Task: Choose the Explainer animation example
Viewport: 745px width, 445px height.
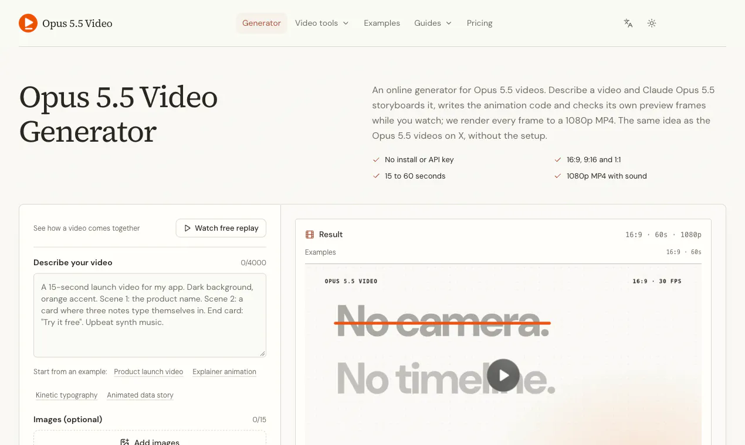Action: (x=224, y=372)
